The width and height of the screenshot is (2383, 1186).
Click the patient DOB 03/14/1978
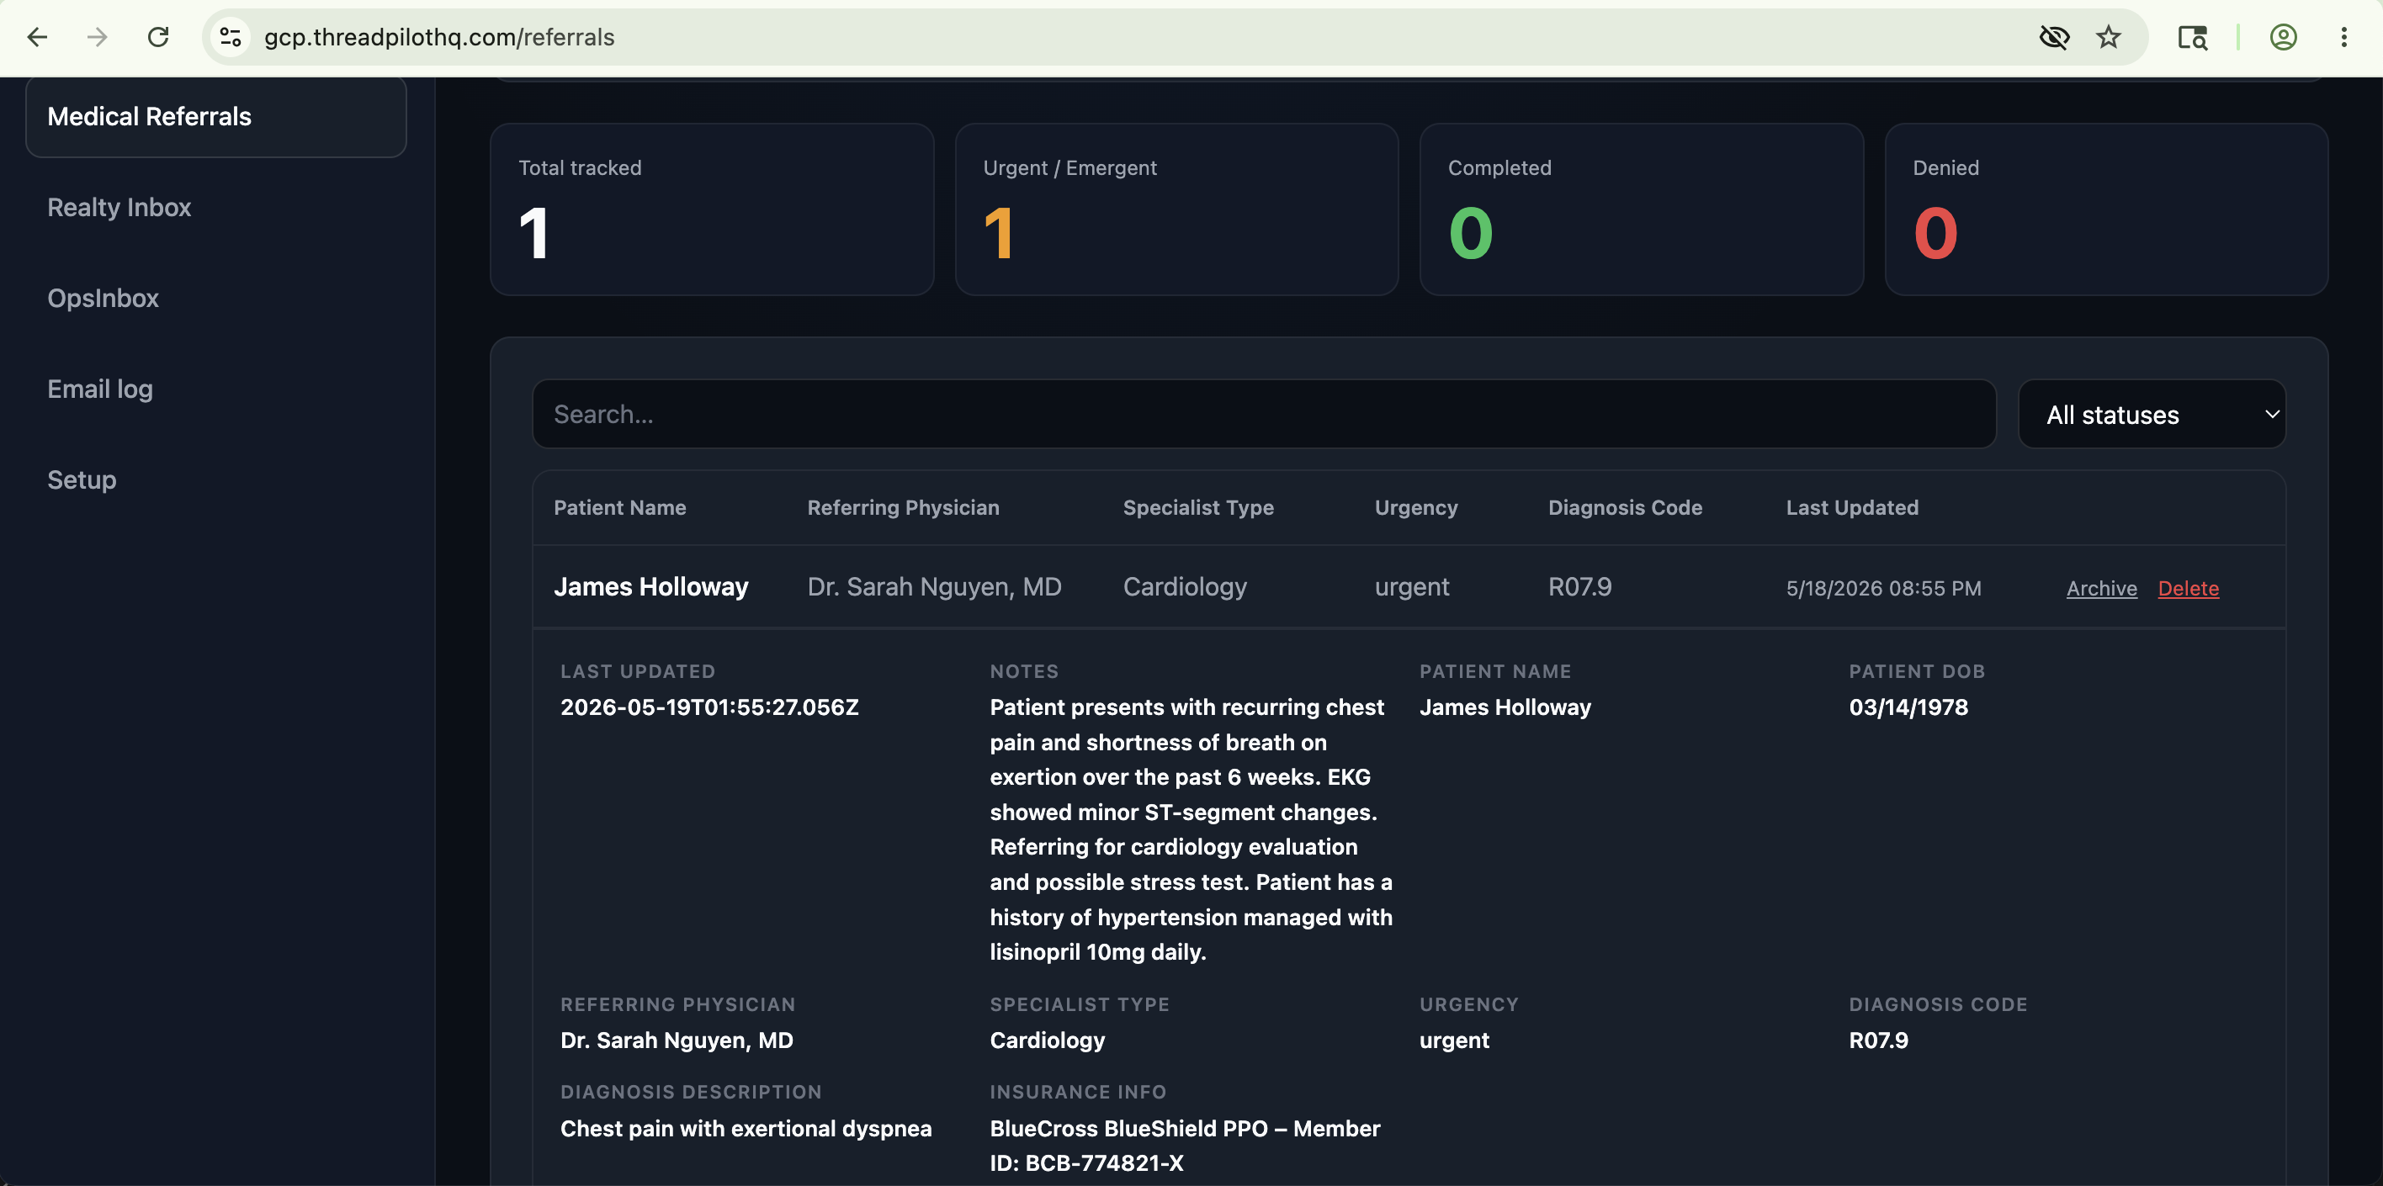point(1908,707)
